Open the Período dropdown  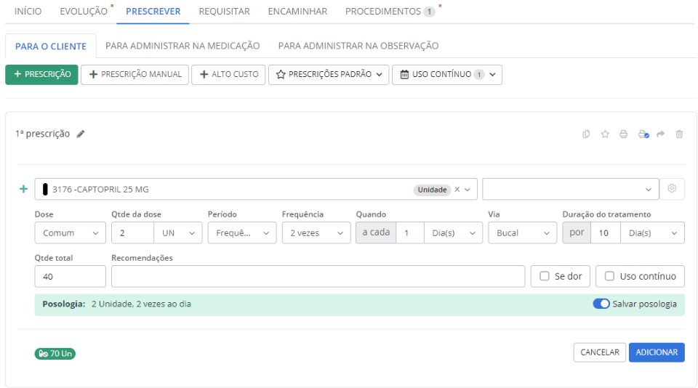point(242,233)
